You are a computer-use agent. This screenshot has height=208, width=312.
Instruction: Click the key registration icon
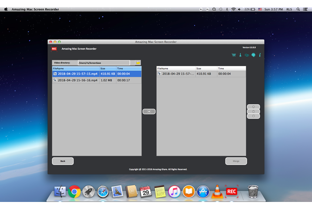click(x=240, y=55)
